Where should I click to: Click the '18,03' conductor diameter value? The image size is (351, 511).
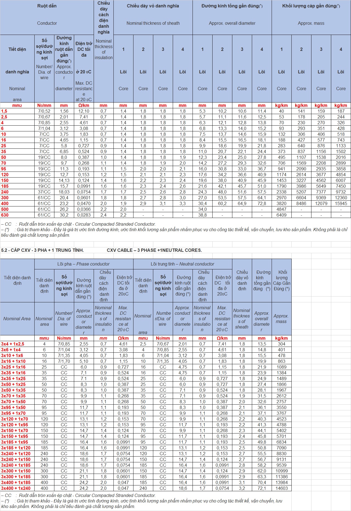[64, 192]
